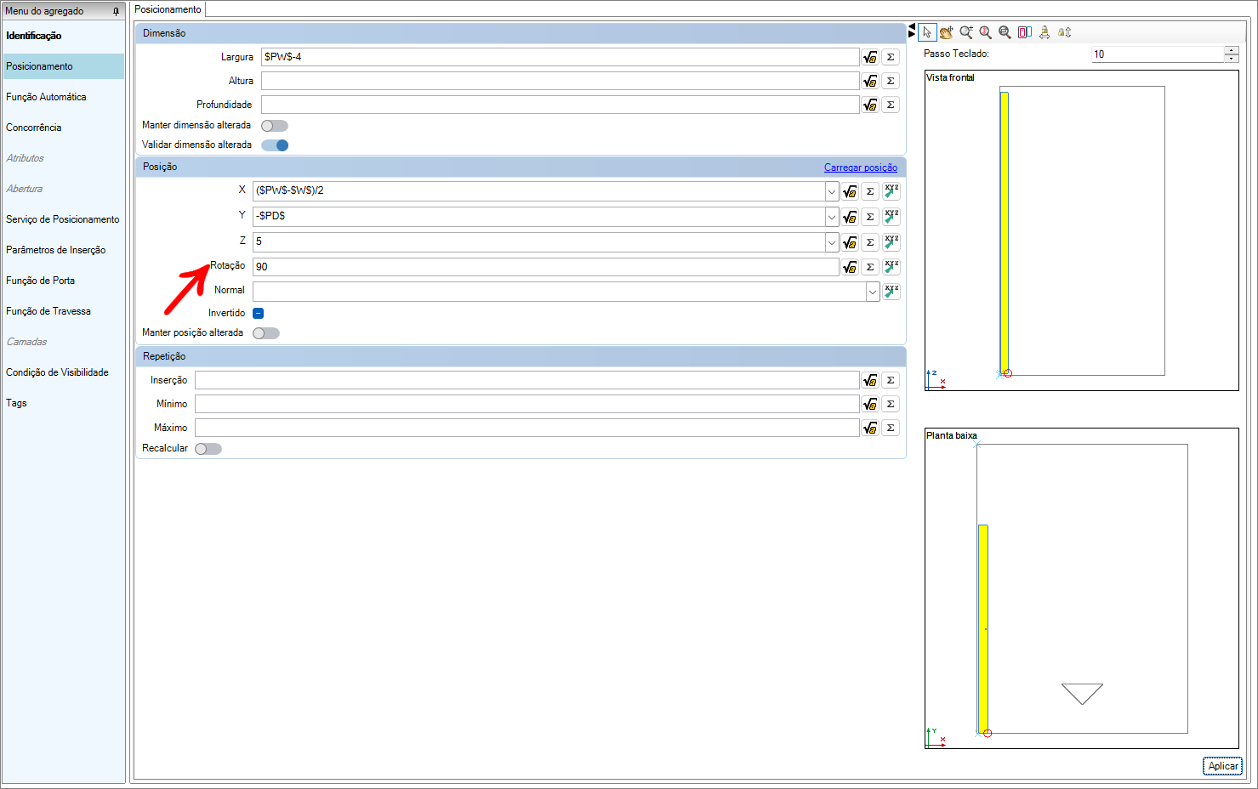The height and width of the screenshot is (789, 1258).
Task: Open the Concorrência menu item
Action: (x=34, y=128)
